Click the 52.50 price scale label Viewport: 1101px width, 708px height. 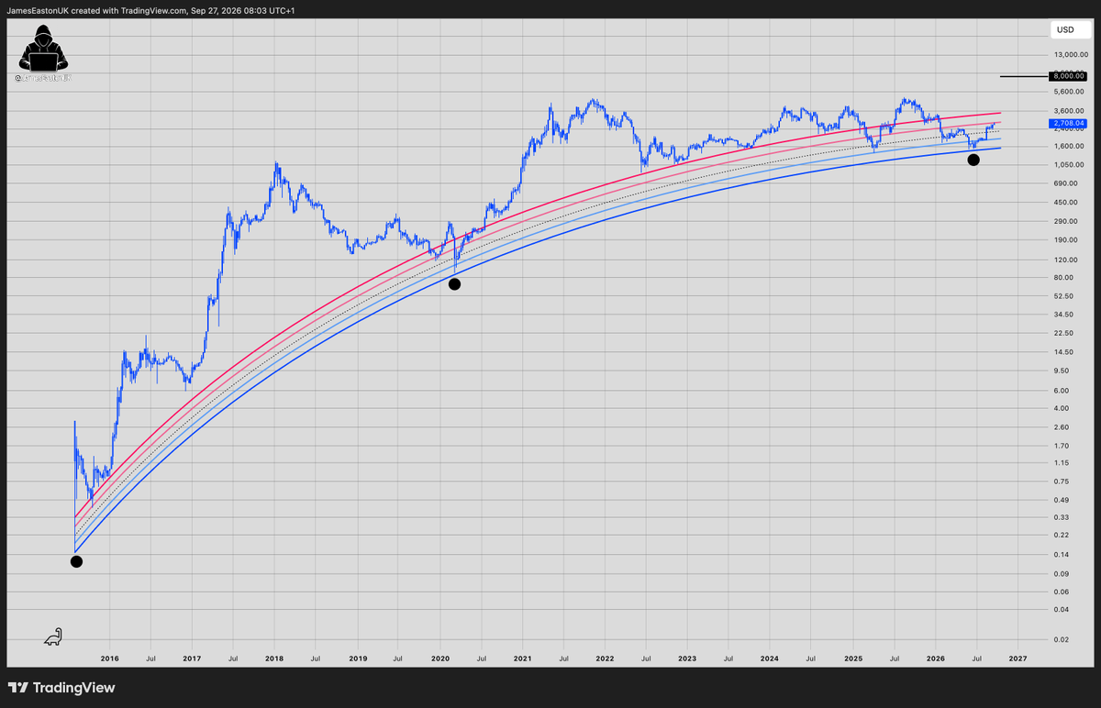pyautogui.click(x=1065, y=296)
